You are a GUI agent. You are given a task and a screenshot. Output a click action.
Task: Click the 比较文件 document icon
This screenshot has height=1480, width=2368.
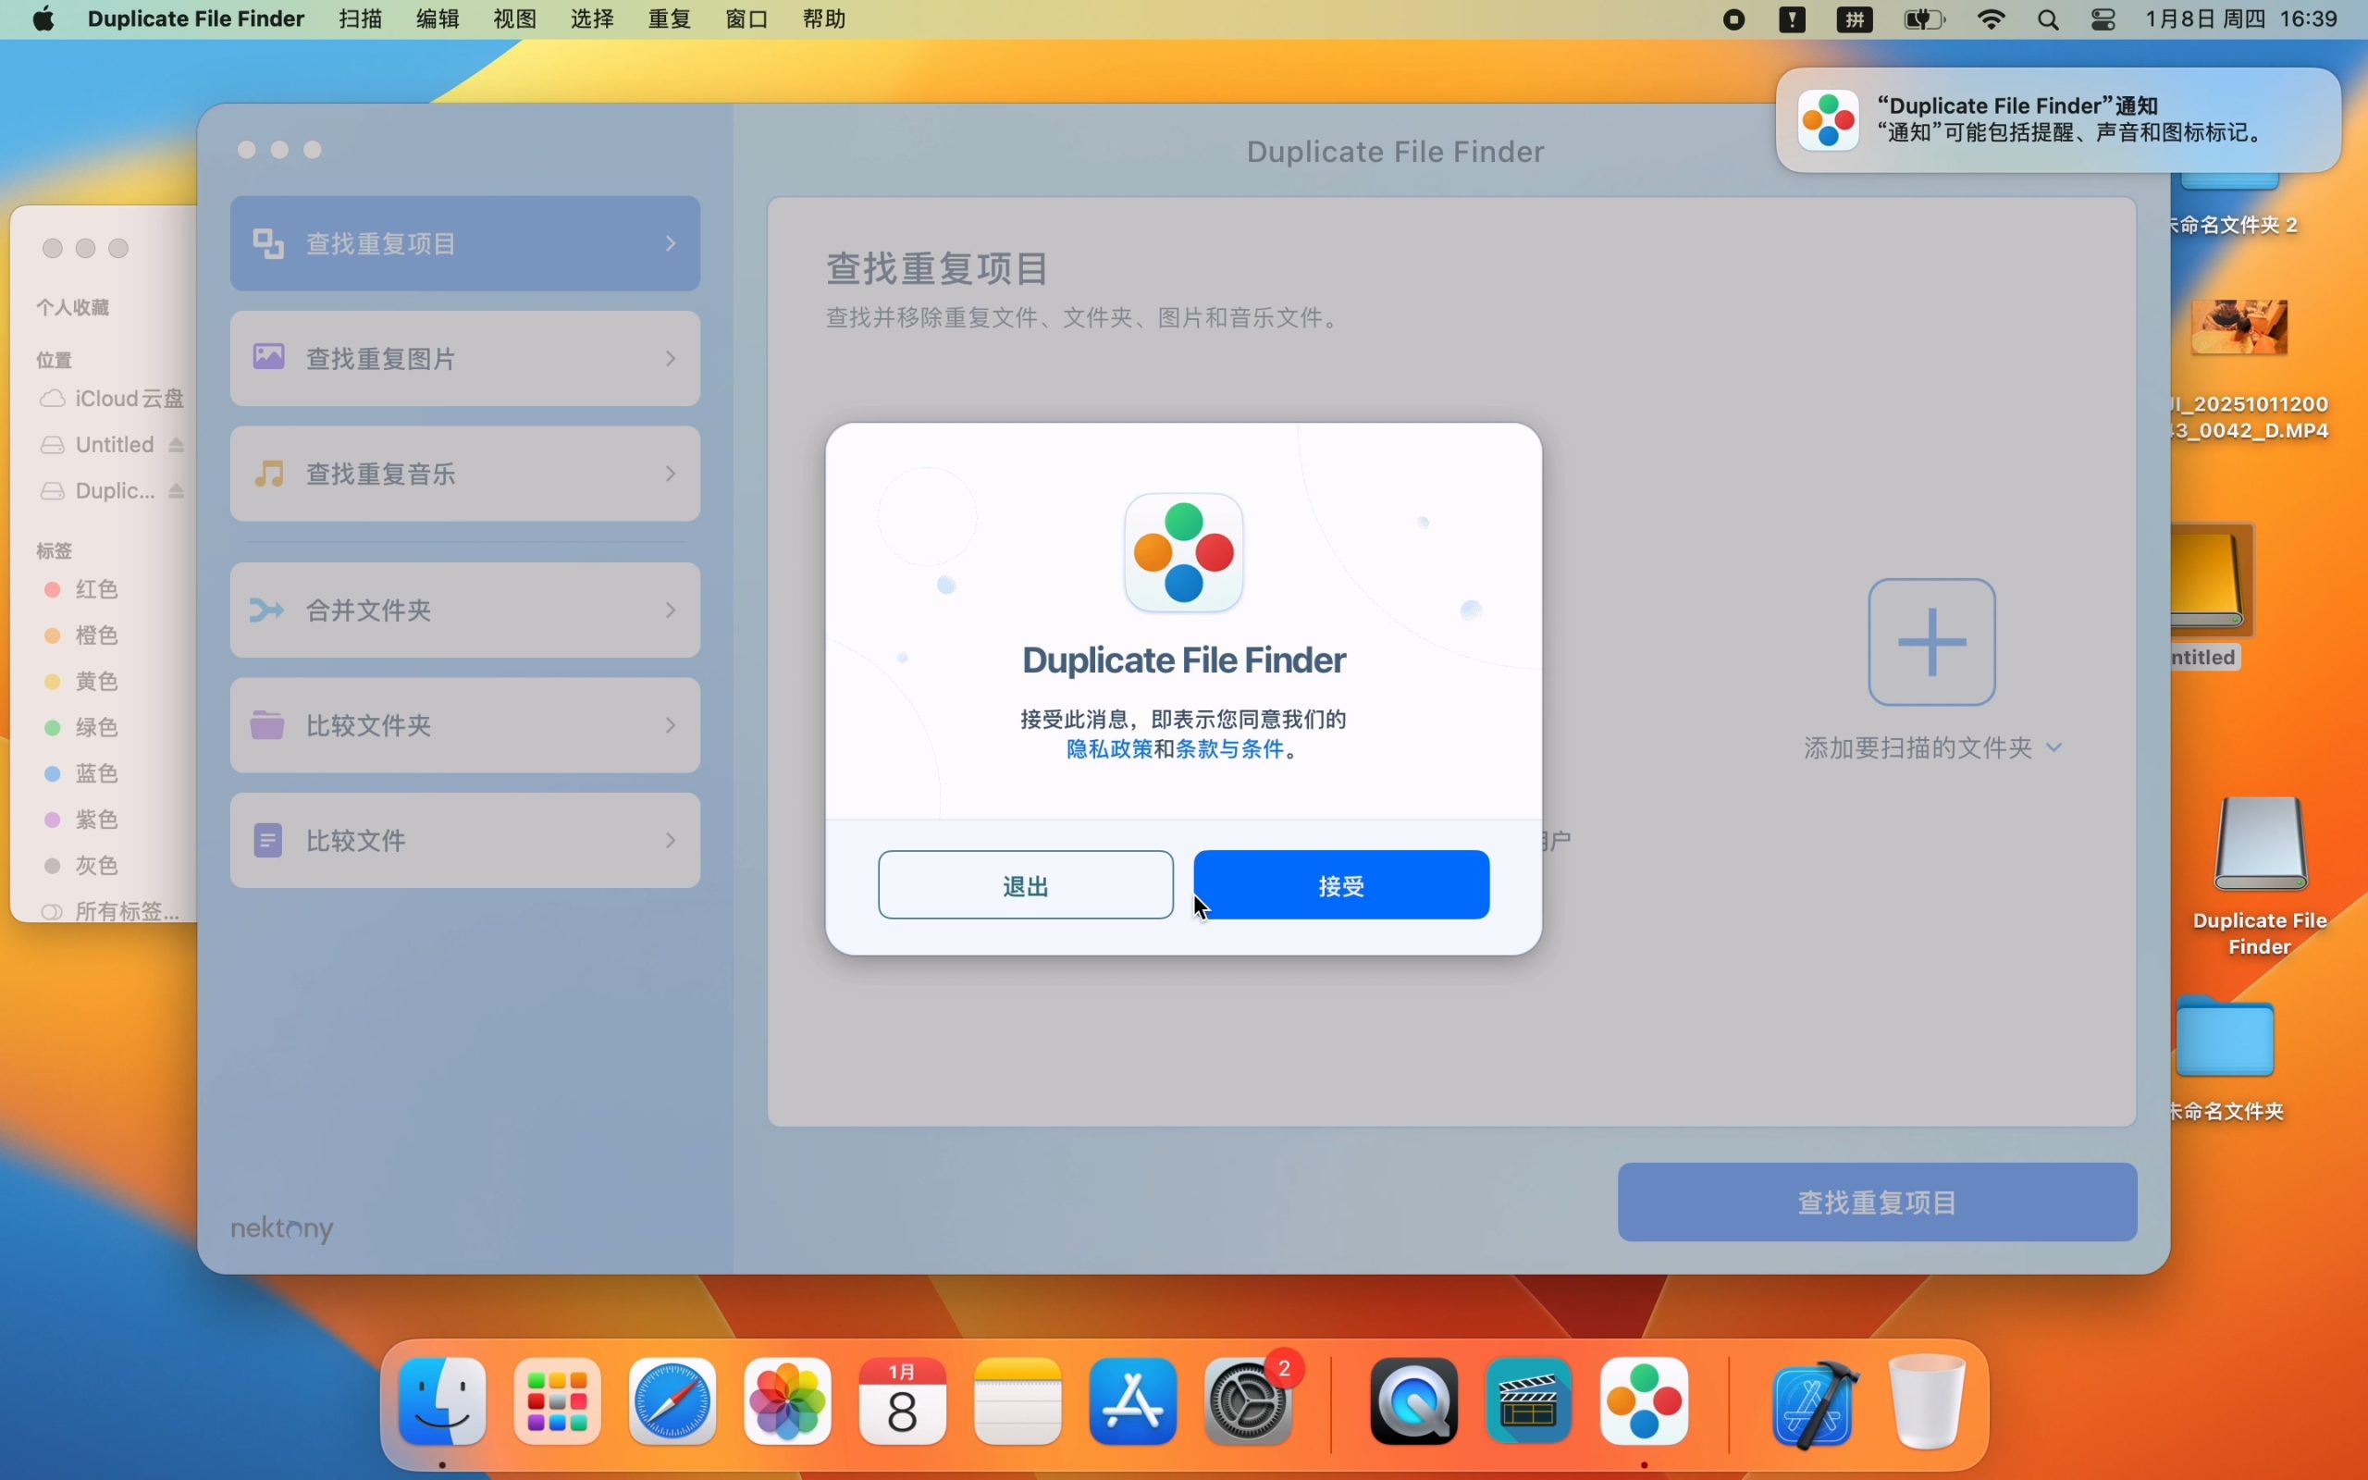pos(267,840)
